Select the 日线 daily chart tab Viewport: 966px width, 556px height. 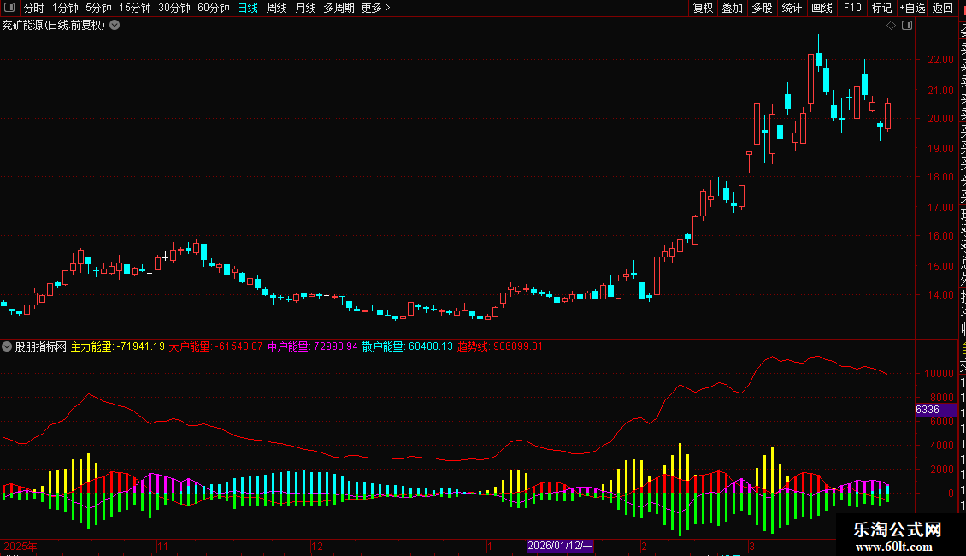click(248, 8)
